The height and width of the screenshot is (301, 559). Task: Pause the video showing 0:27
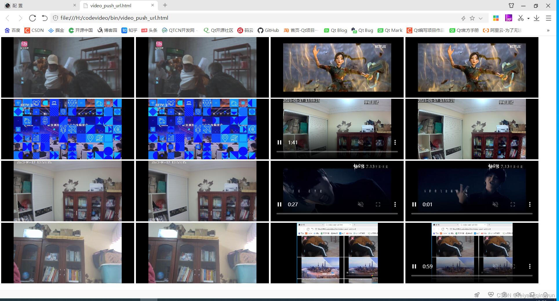point(279,204)
